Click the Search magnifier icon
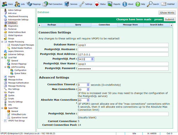The image size is (178, 135). pyautogui.click(x=150, y=4)
